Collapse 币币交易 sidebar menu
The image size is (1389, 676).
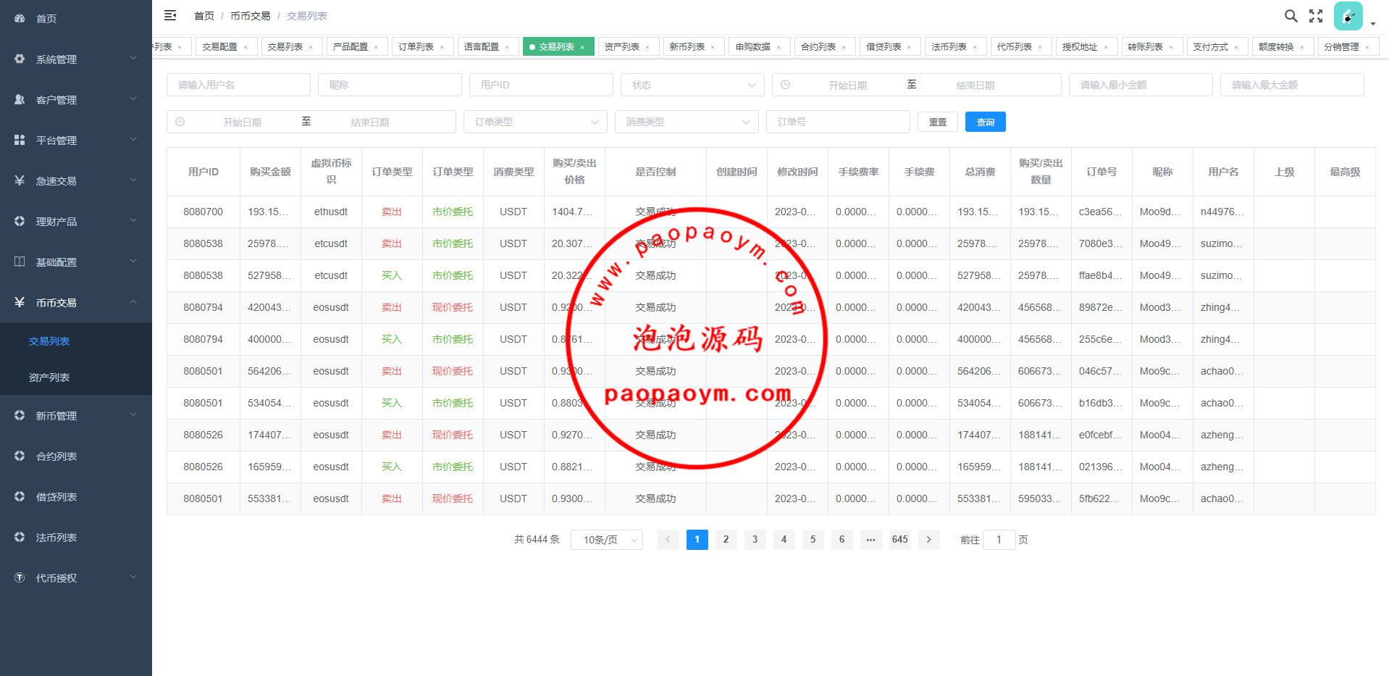point(76,303)
